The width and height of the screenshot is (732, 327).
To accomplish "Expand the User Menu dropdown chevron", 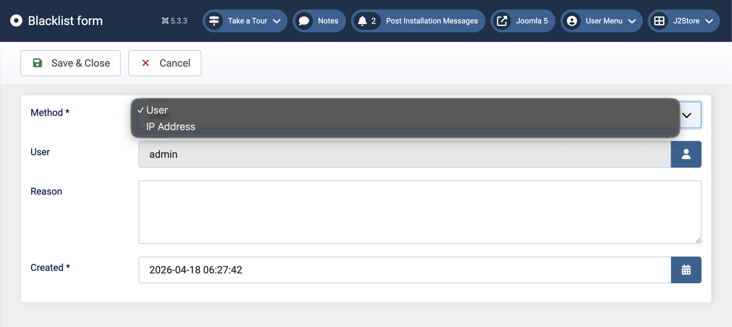I will [632, 21].
